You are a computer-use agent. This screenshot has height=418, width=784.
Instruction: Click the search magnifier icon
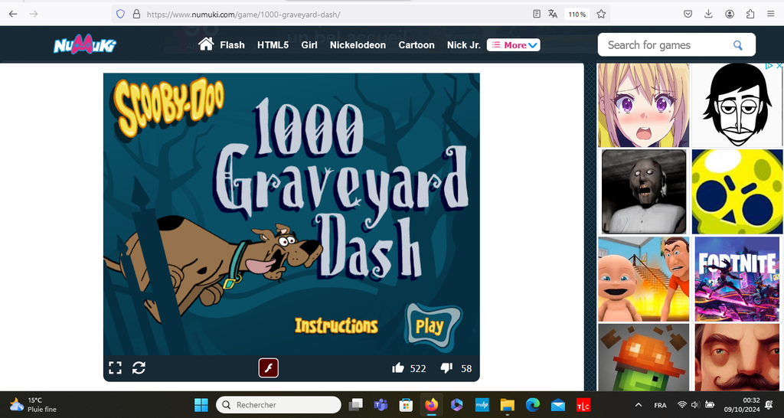(737, 45)
